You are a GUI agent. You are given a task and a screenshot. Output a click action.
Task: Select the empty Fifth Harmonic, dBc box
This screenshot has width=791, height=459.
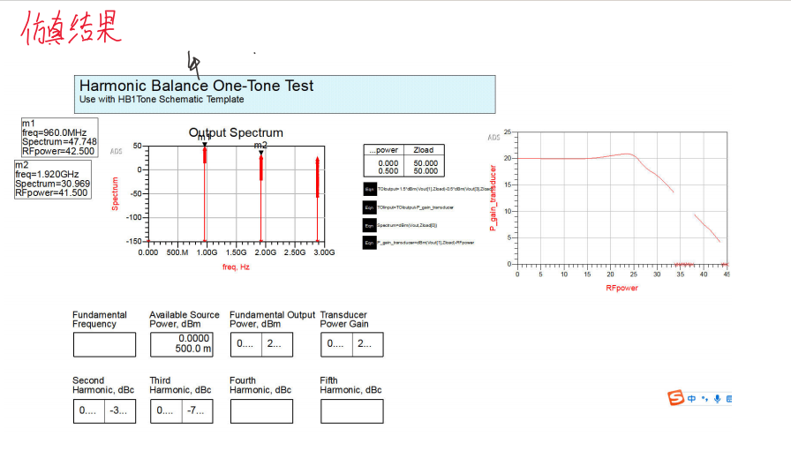click(352, 411)
